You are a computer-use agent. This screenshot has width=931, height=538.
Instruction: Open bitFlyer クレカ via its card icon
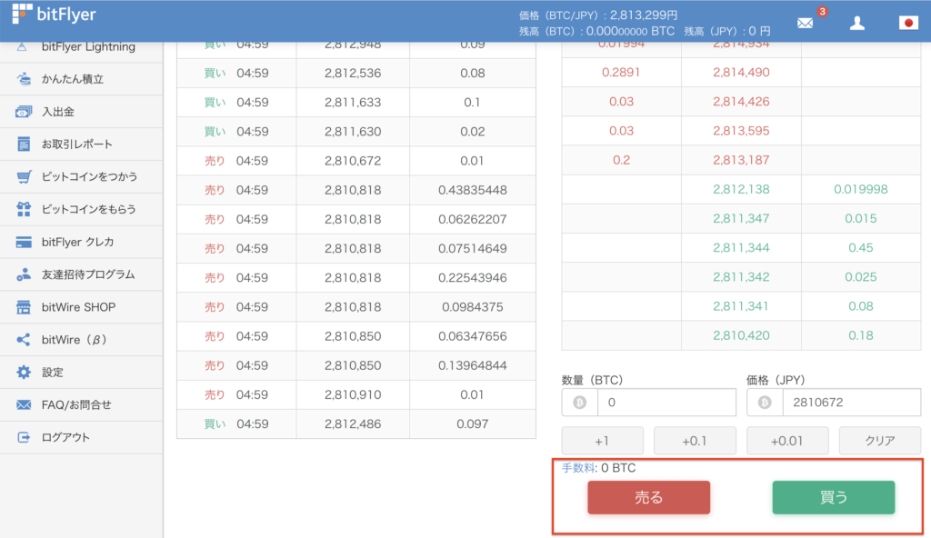[25, 241]
